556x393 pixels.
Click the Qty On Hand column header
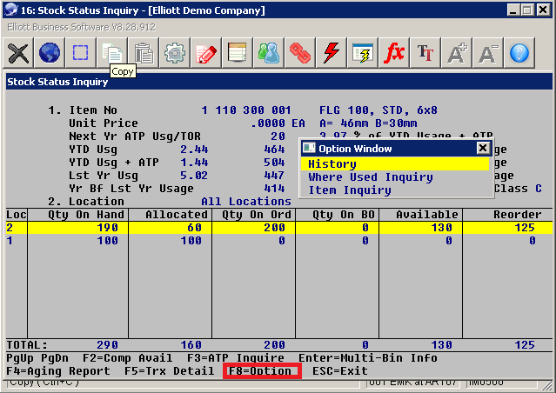click(86, 215)
